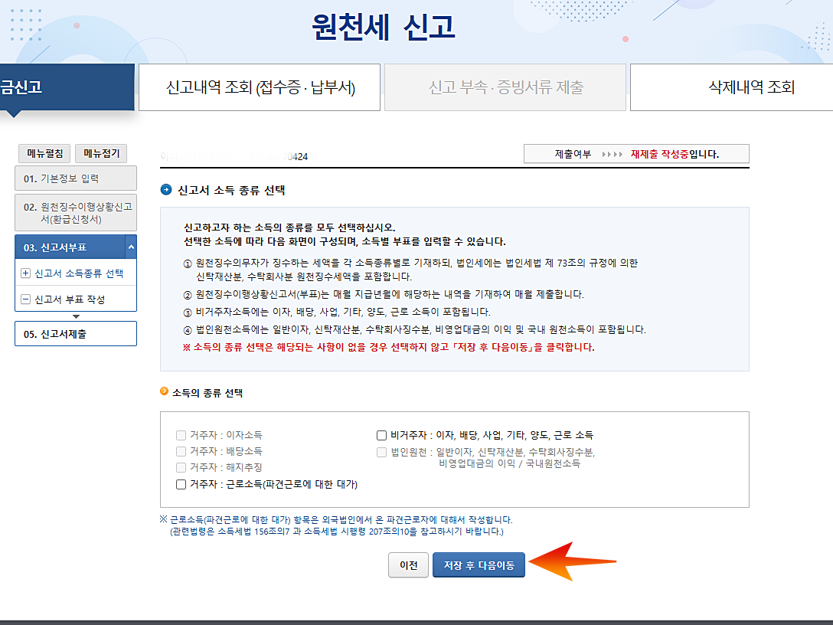Viewport: 833px width, 625px height.
Task: Check 거주자 : 근로소득(파견근로에 대한 대가)
Action: 181,484
